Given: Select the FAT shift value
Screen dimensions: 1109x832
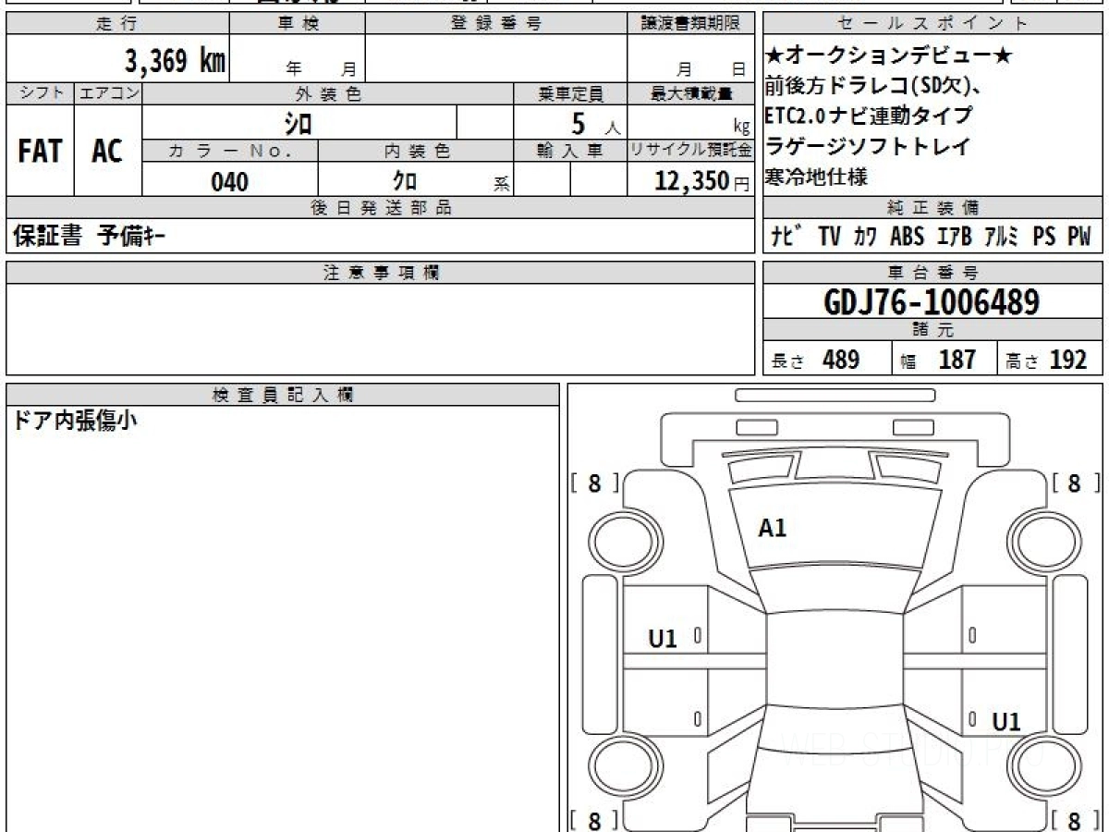Looking at the screenshot, I should [x=39, y=151].
